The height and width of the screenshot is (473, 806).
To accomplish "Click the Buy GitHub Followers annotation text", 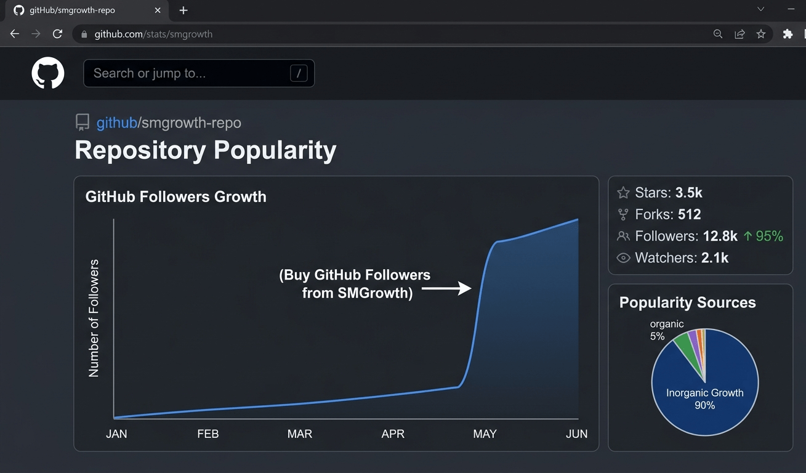I will tap(355, 283).
